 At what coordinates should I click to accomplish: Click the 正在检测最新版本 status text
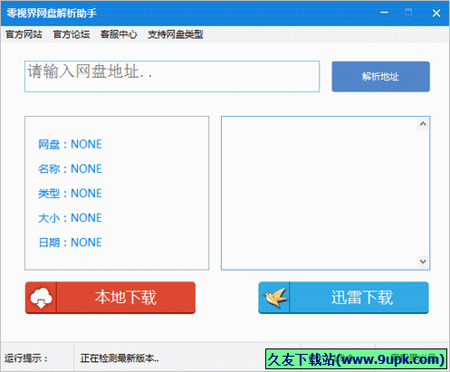120,358
